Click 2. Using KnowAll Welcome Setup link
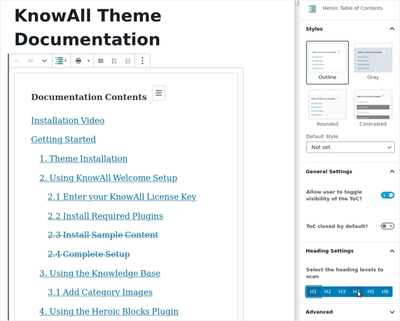The height and width of the screenshot is (321, 400). 108,178
